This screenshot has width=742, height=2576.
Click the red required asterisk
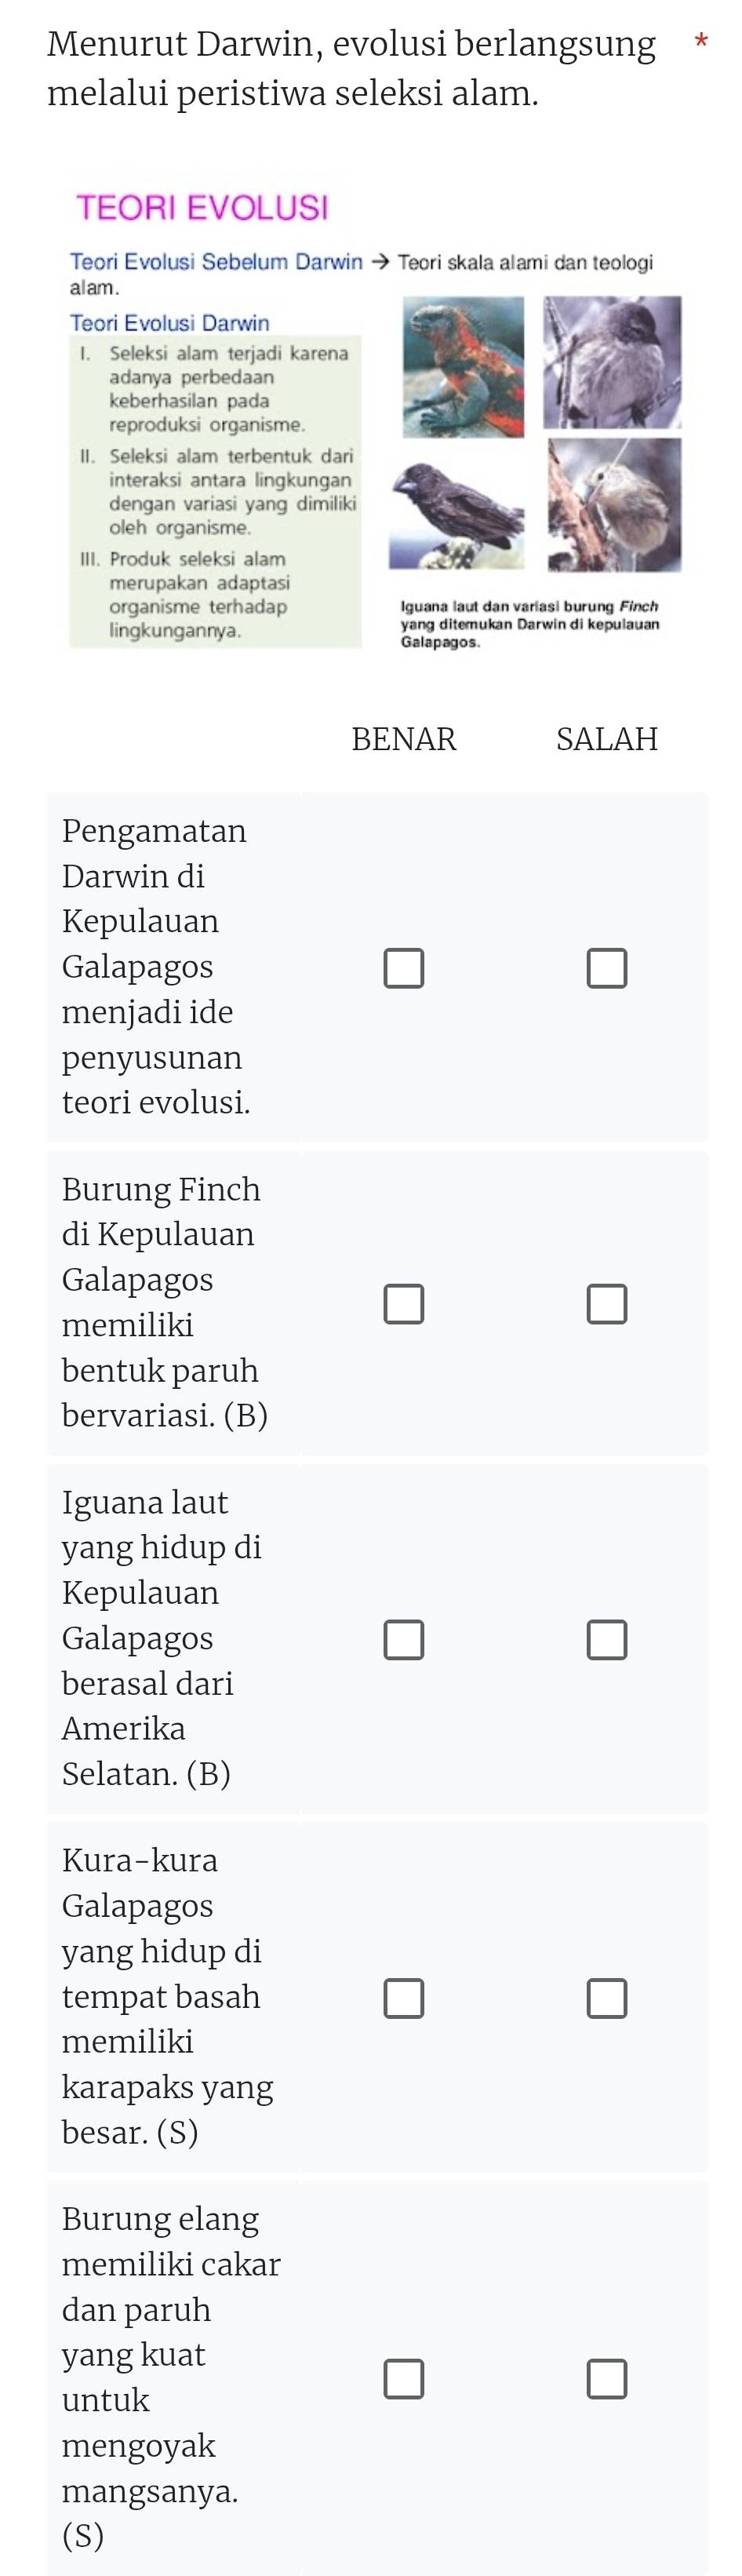701,42
